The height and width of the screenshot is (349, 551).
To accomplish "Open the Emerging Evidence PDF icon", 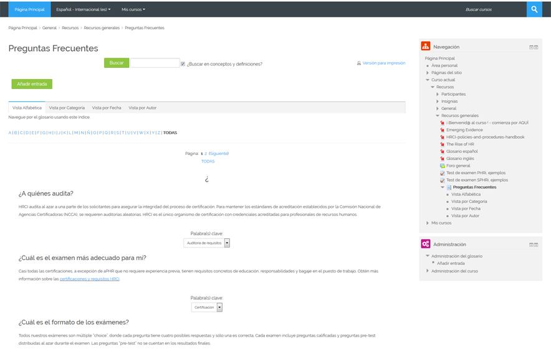I will (442, 130).
